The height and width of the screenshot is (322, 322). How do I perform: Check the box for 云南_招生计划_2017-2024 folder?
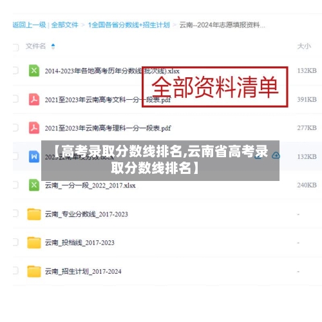tap(15, 271)
